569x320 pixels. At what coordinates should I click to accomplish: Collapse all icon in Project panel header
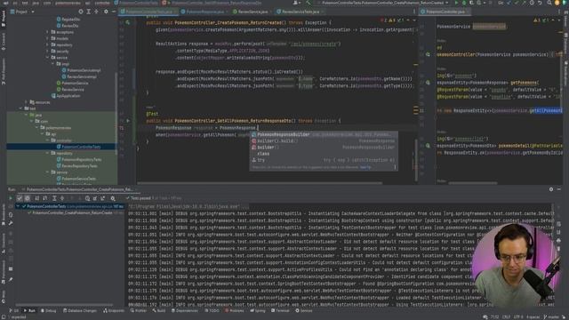click(96, 12)
